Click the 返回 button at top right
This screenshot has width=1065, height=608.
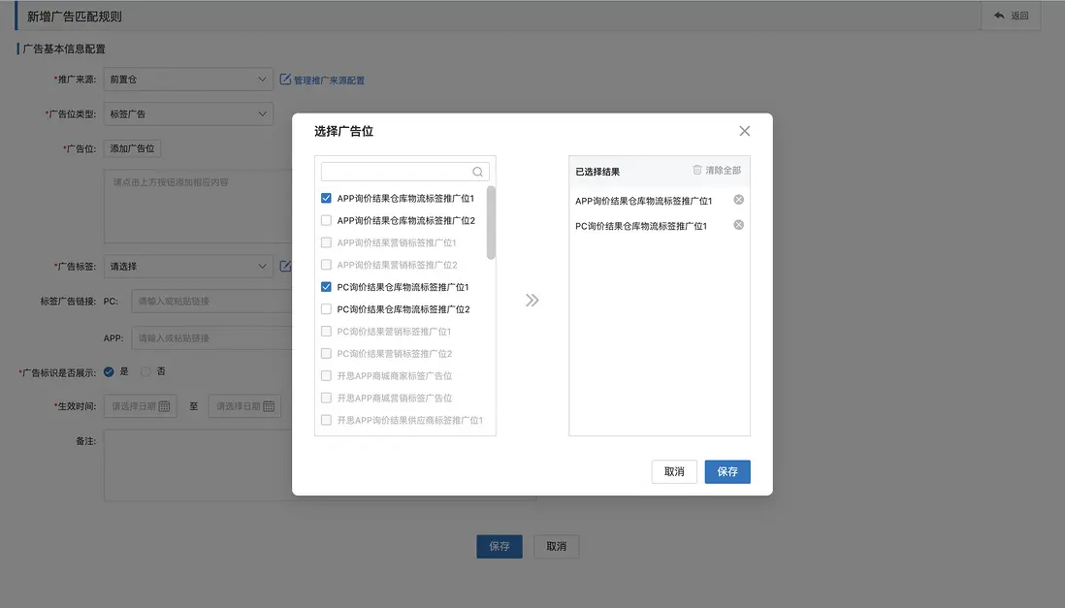pos(1012,16)
